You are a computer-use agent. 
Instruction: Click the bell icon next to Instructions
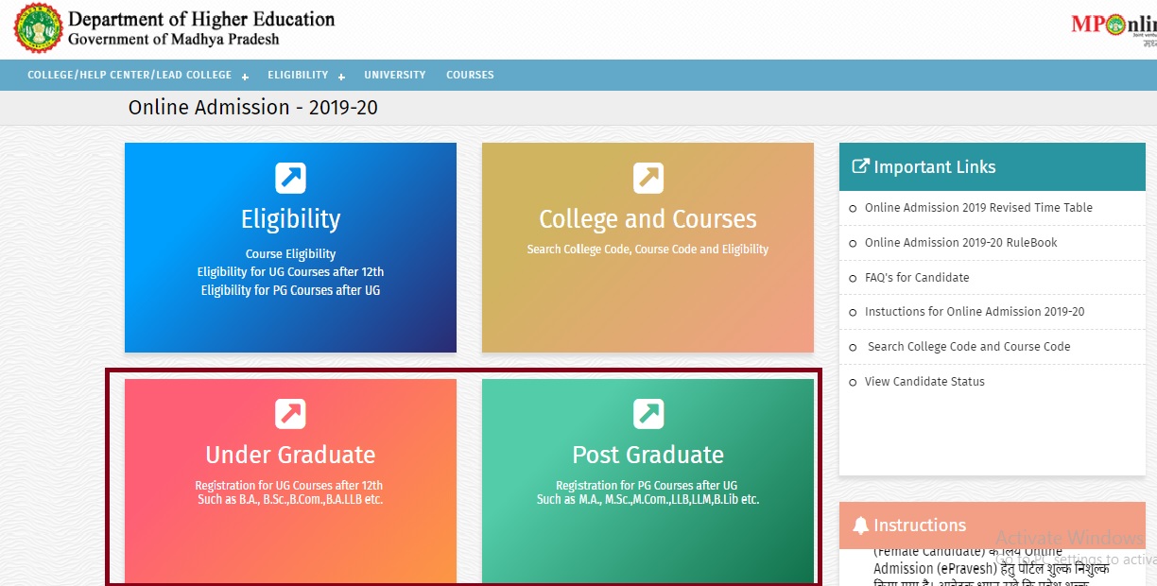860,526
